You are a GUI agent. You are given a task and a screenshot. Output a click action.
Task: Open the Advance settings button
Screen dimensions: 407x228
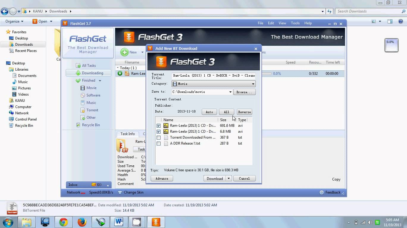click(162, 178)
